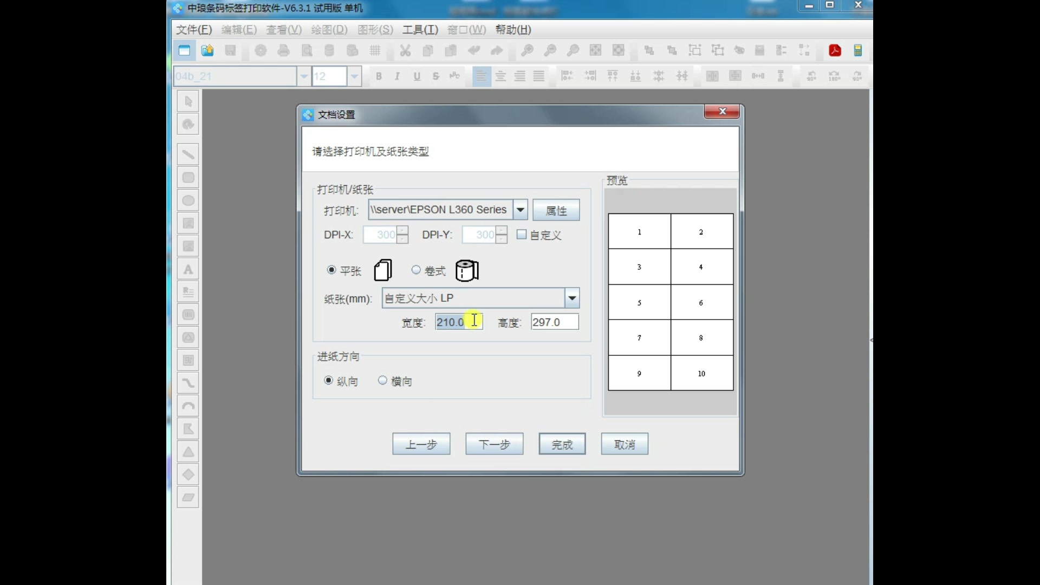Select the text tool letter A
This screenshot has height=585, width=1040.
[188, 269]
